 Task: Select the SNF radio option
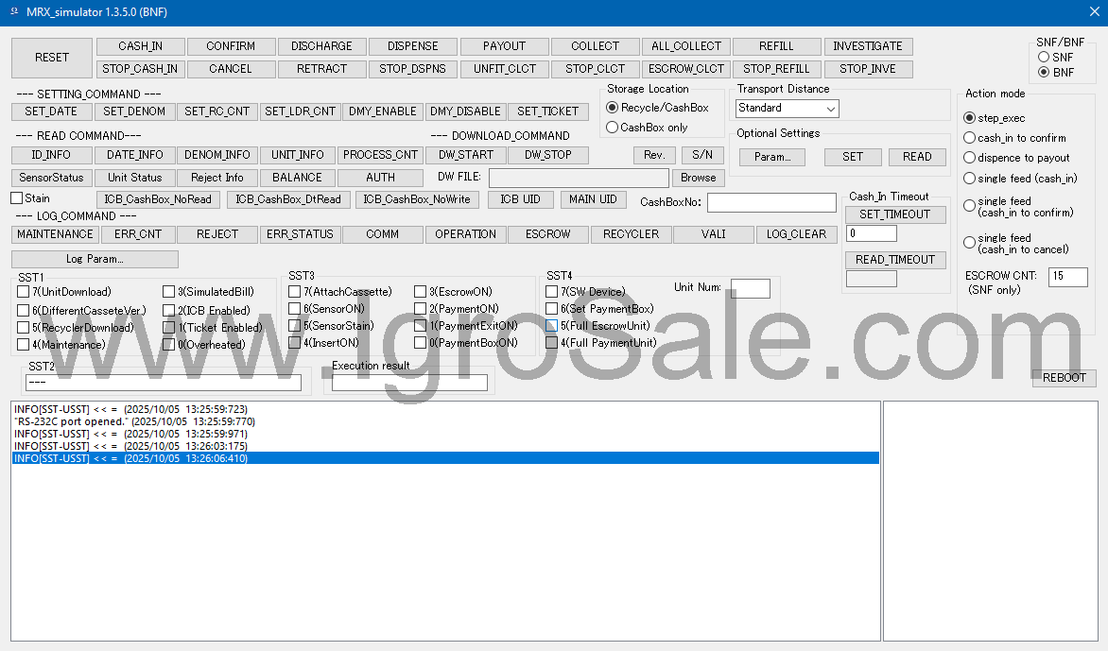pyautogui.click(x=1044, y=58)
